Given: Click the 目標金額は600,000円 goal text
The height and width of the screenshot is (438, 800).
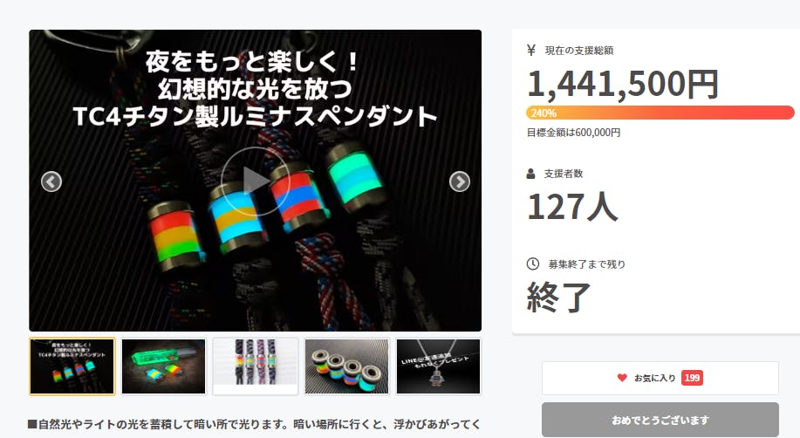Looking at the screenshot, I should tap(573, 133).
